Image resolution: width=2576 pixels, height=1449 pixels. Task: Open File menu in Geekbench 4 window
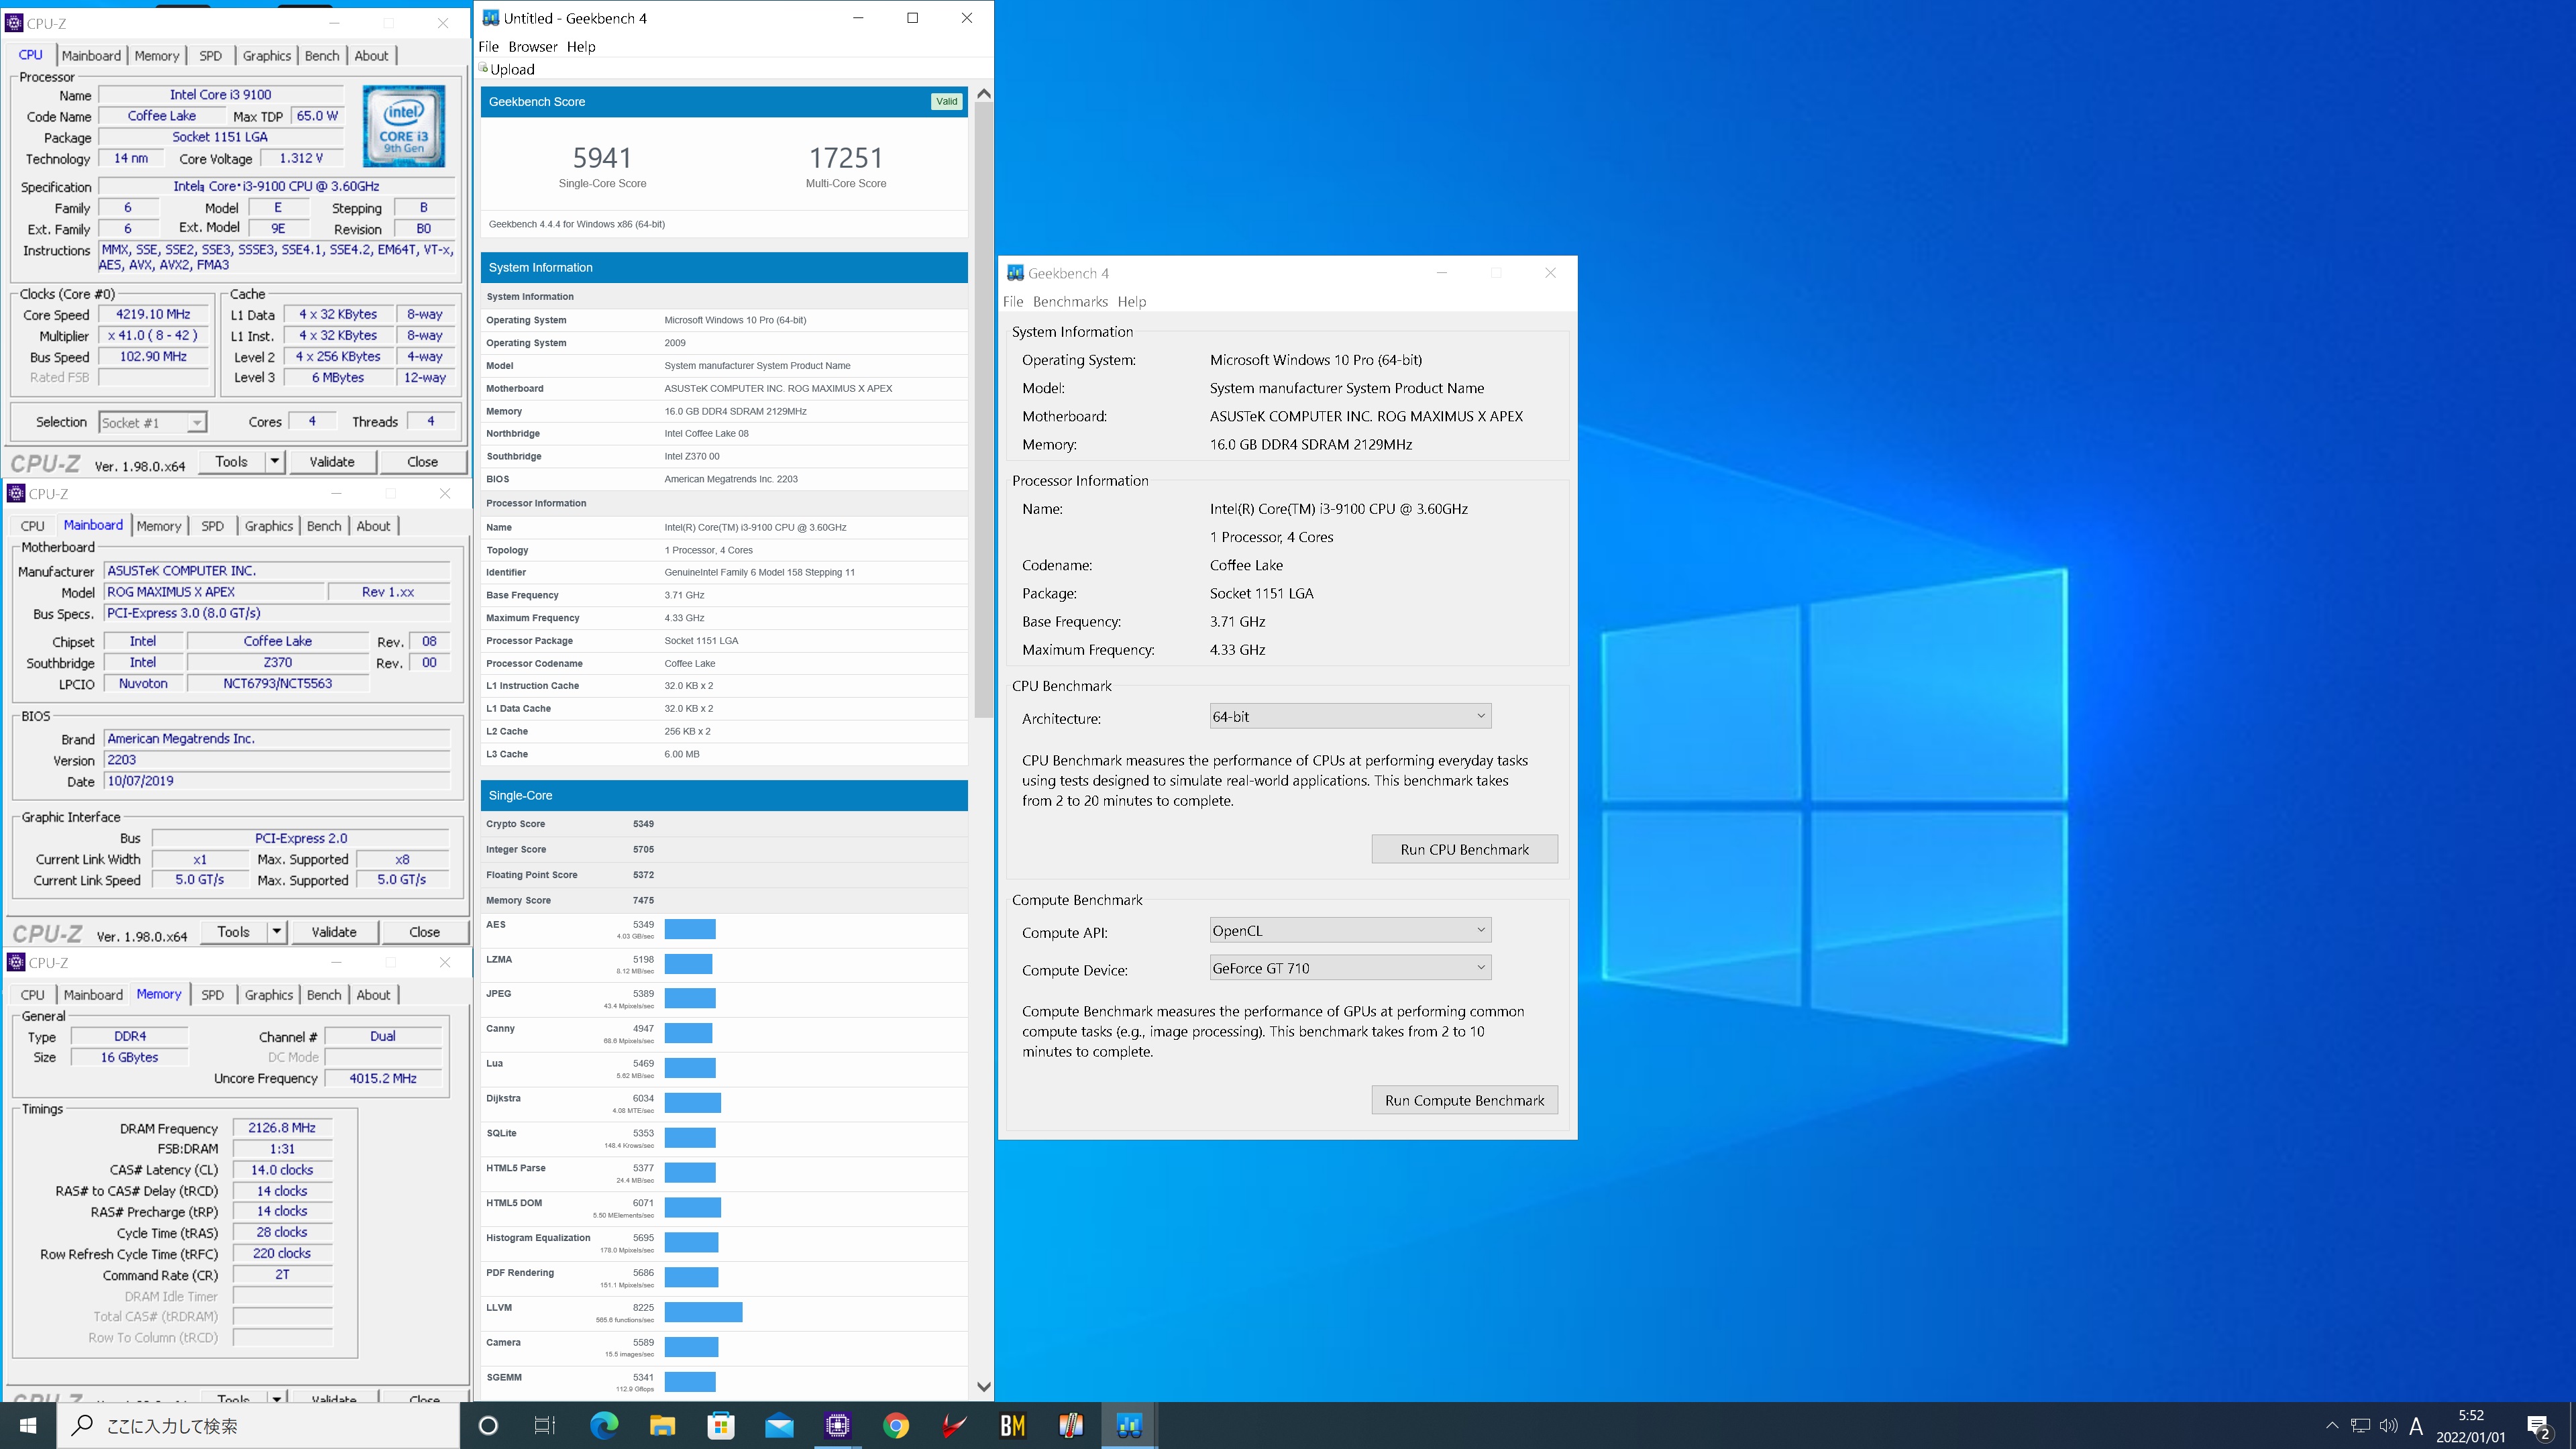point(1013,301)
